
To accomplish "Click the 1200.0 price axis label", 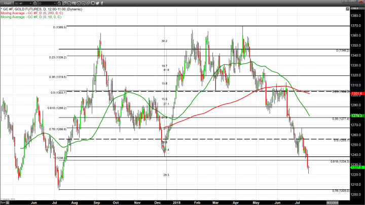I will [x=356, y=194].
